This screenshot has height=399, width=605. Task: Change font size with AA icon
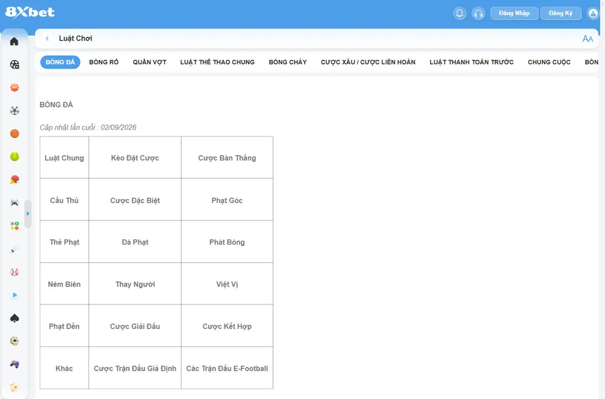(x=587, y=39)
